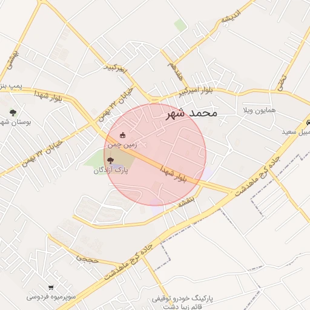Click the اندیشه street label
310x310 pixels.
231,16
